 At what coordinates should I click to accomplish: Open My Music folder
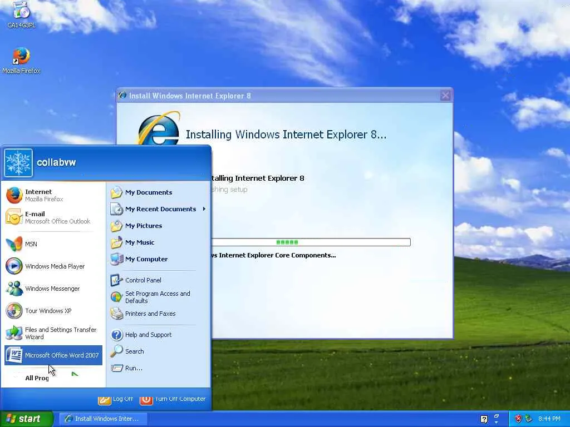(159, 242)
